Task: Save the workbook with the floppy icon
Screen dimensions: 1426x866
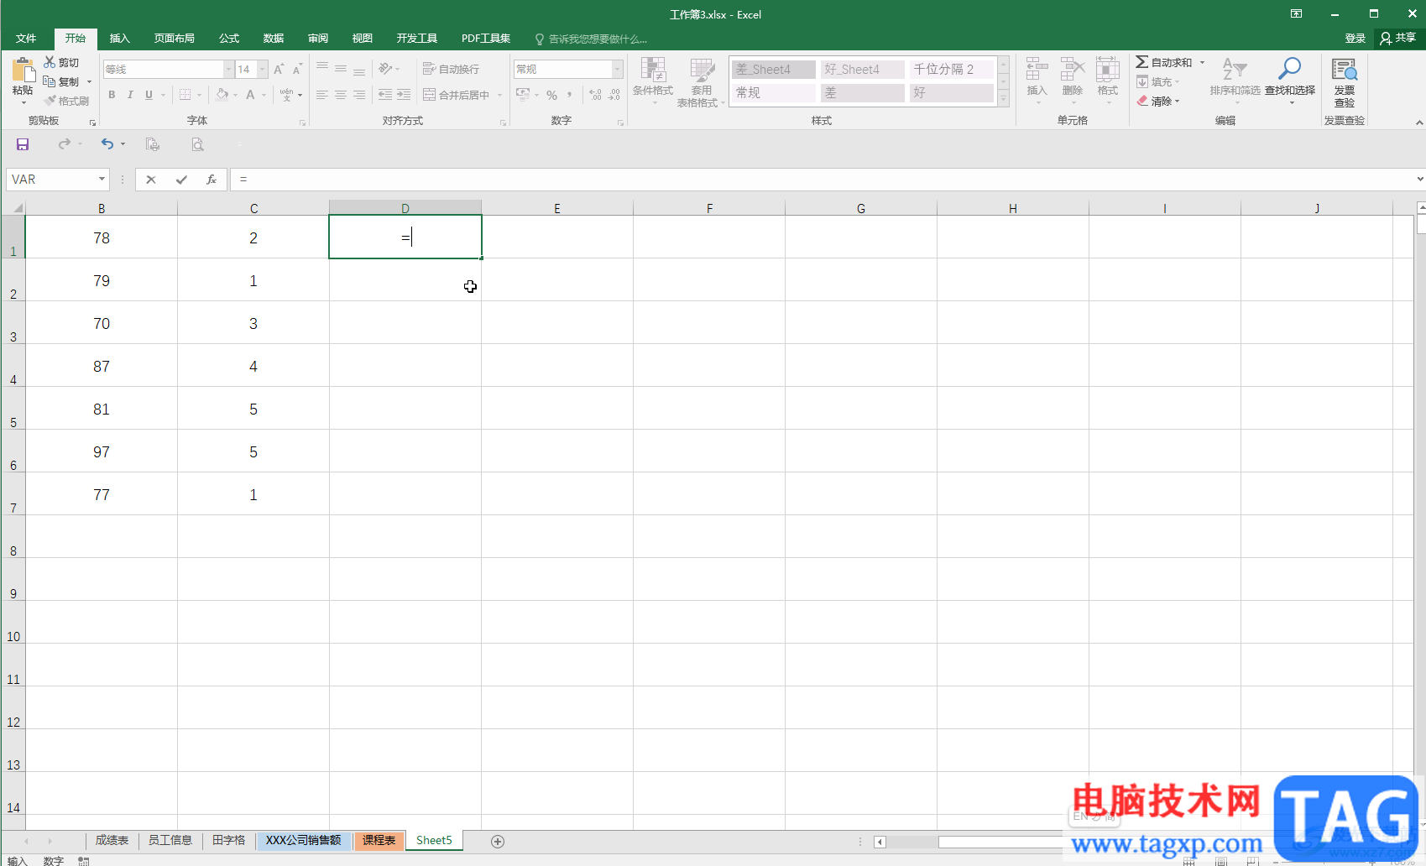Action: tap(23, 144)
